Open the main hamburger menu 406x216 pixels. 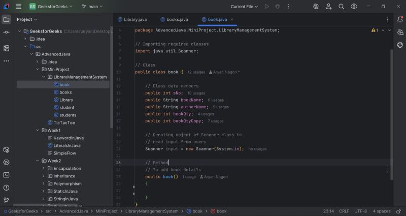pos(19,7)
